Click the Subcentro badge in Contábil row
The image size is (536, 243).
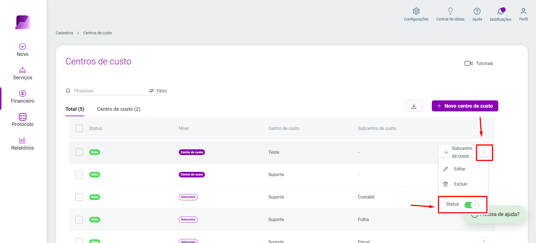(x=188, y=197)
